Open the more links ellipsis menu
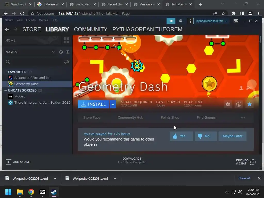 click(243, 118)
